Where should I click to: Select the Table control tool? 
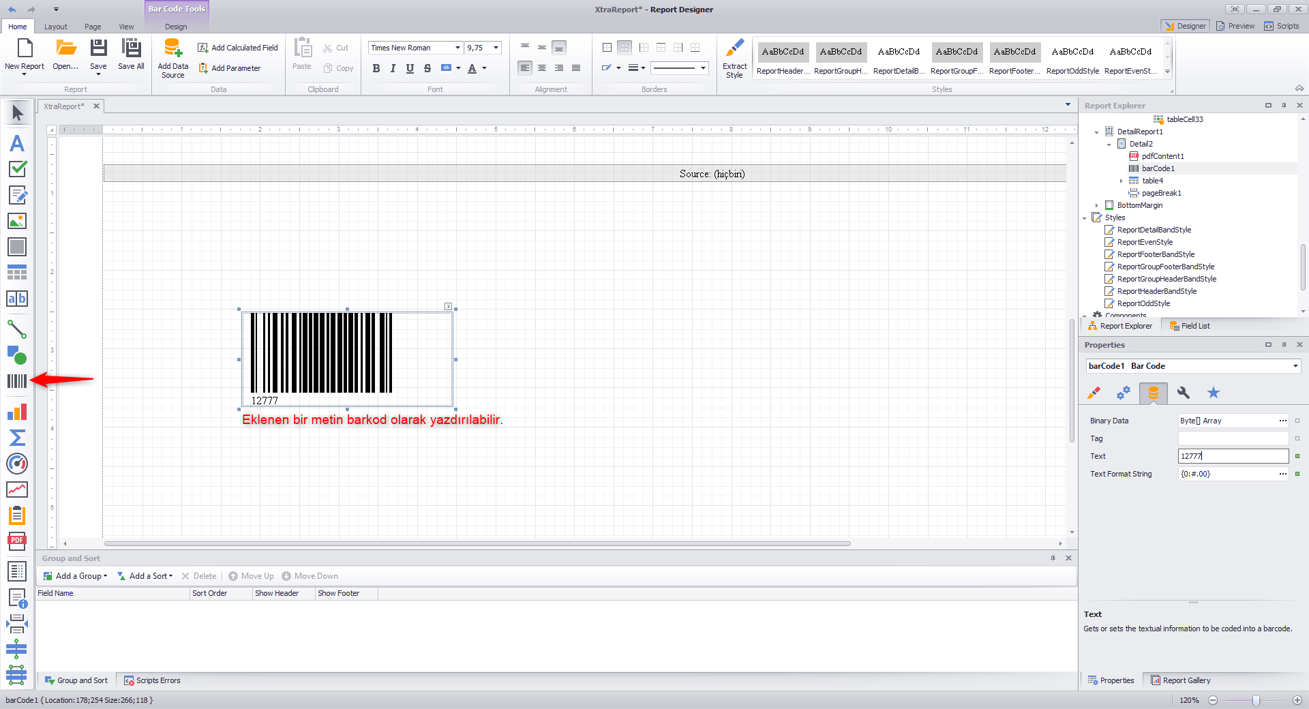(x=17, y=273)
